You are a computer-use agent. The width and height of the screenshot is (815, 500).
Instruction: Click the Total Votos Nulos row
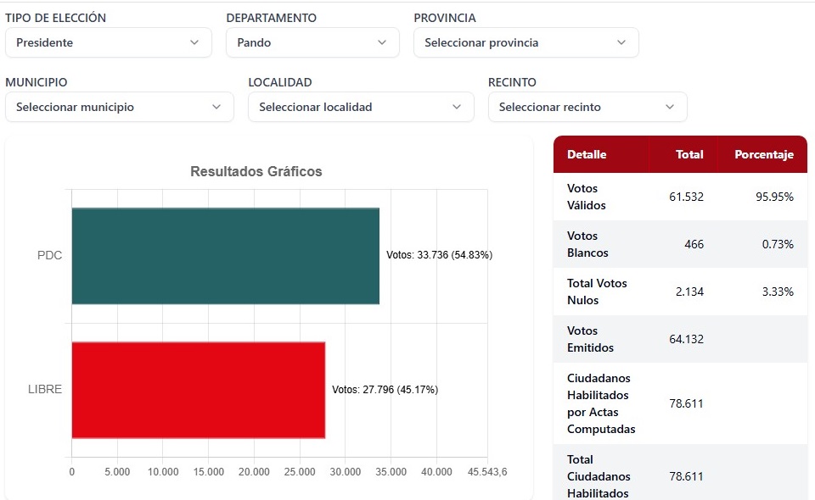click(679, 292)
